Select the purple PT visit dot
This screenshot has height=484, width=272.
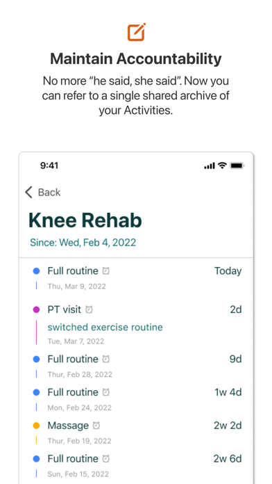36,309
